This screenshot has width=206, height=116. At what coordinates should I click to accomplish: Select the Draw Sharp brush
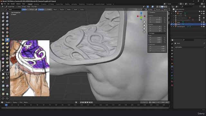tap(7, 14)
